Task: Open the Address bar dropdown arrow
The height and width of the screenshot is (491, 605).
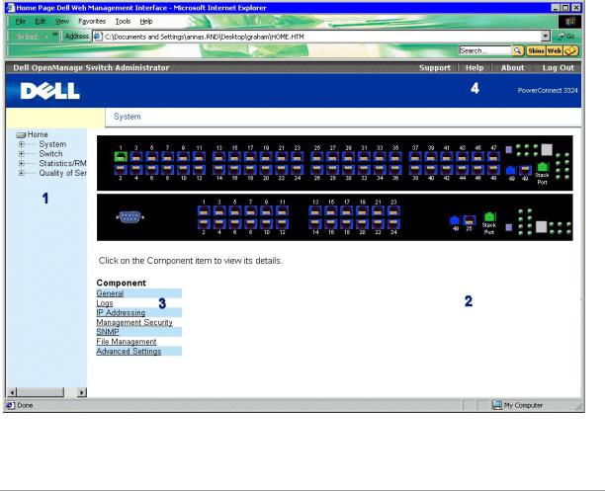Action: click(546, 37)
